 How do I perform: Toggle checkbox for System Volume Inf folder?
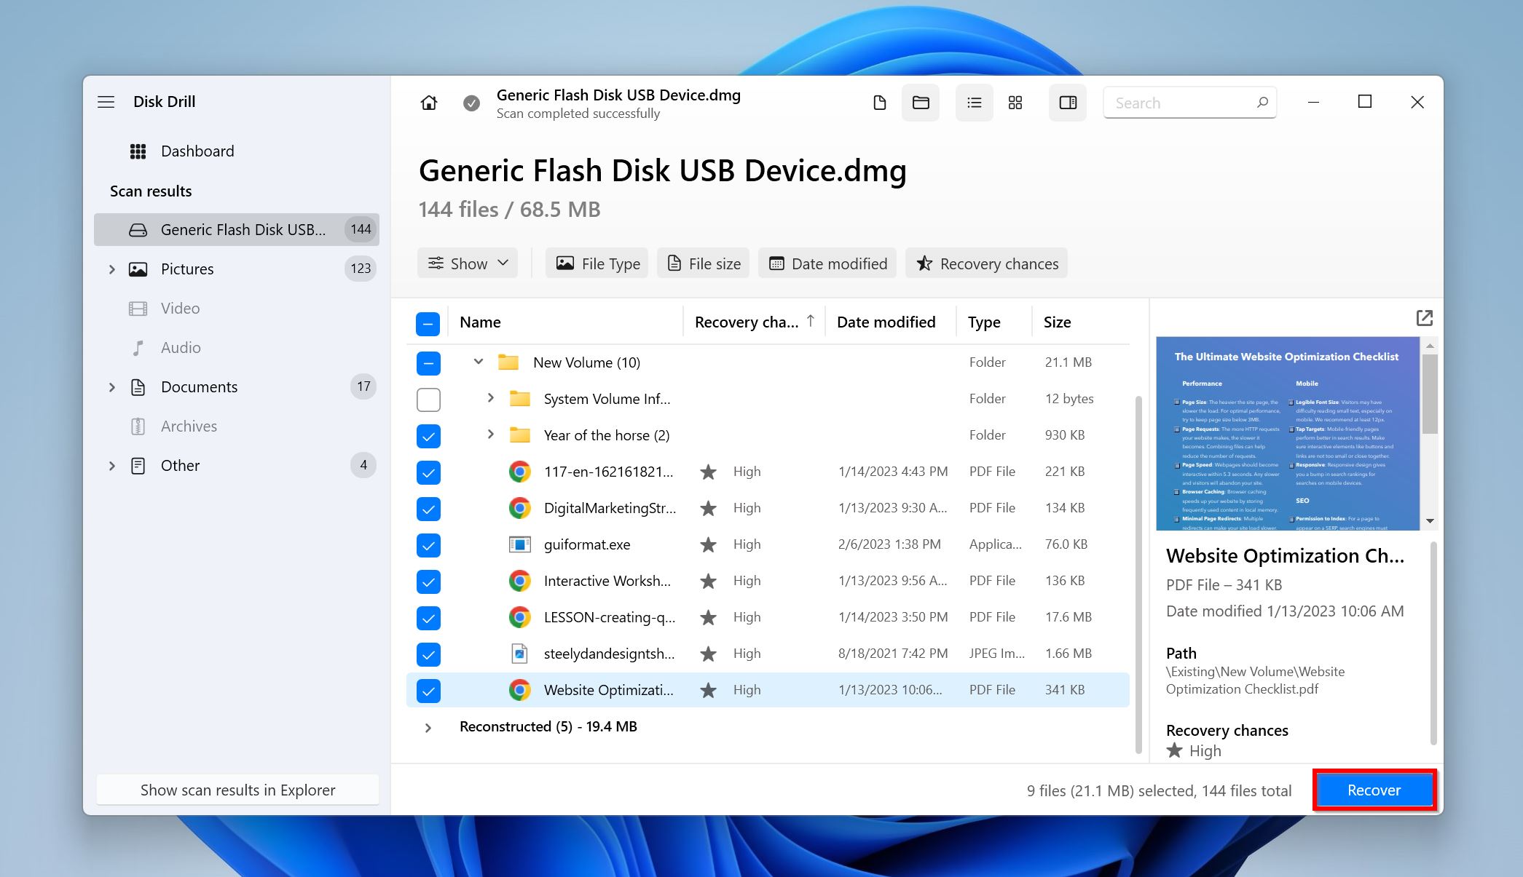(429, 398)
